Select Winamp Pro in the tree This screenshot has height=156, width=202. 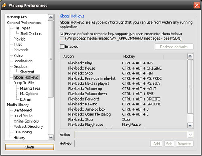pyautogui.click(x=17, y=17)
